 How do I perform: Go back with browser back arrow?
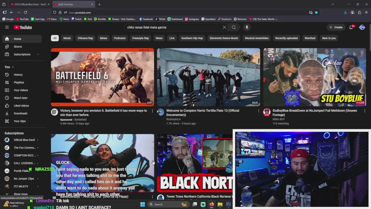click(12, 12)
